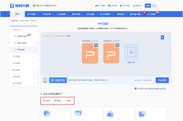Select the second PPT file thumbnail
Image resolution: width=183 pixels, height=121 pixels.
click(x=111, y=53)
